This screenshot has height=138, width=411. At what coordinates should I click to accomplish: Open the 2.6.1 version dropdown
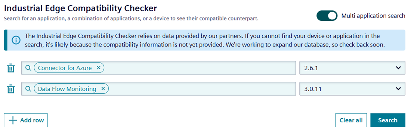click(x=352, y=68)
